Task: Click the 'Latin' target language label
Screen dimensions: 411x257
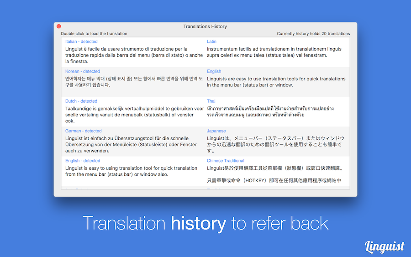Action: pyautogui.click(x=211, y=42)
